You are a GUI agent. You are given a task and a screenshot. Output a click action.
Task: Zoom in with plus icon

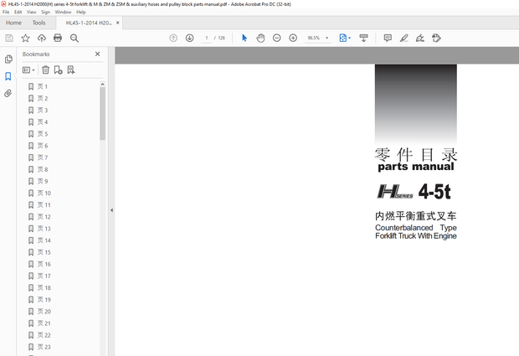pyautogui.click(x=293, y=38)
